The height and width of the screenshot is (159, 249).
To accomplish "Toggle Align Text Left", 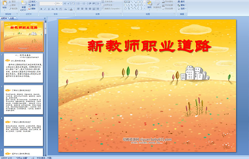I will (79, 9).
